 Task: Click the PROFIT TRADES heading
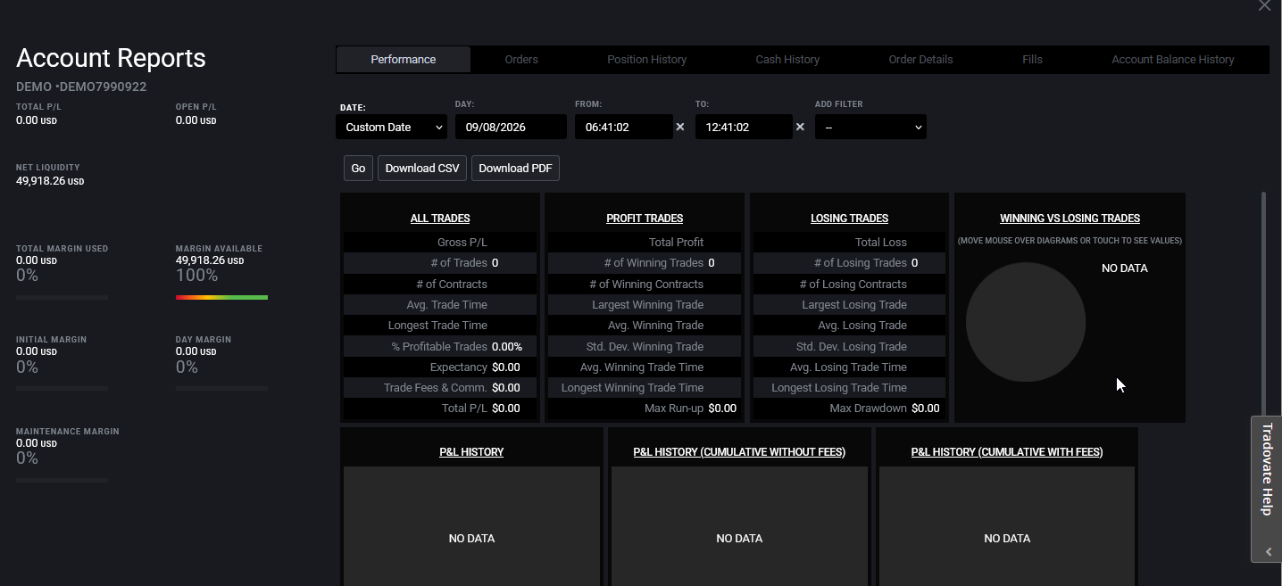coord(645,219)
